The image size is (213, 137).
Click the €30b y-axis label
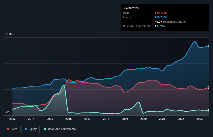tap(9, 34)
